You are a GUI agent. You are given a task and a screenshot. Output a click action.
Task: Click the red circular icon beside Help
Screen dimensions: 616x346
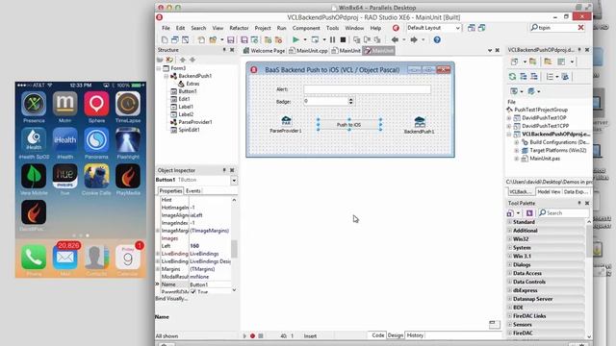396,28
